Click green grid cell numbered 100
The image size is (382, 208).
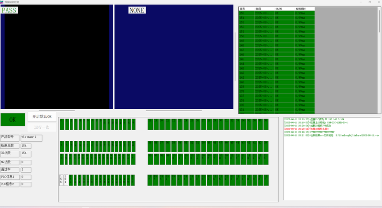tap(174, 159)
